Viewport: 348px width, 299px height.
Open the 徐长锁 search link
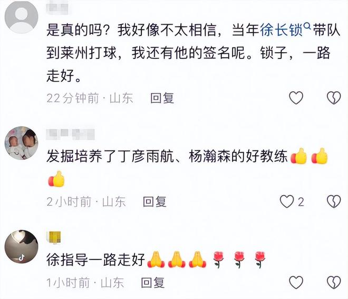click(x=281, y=30)
